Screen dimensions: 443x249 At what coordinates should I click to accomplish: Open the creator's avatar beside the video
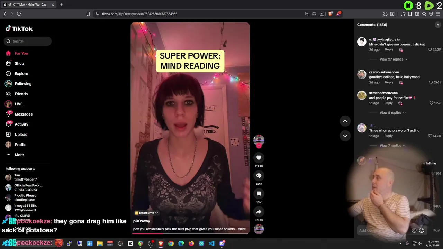(259, 140)
